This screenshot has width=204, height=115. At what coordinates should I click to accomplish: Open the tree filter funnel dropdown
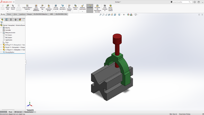2,23
